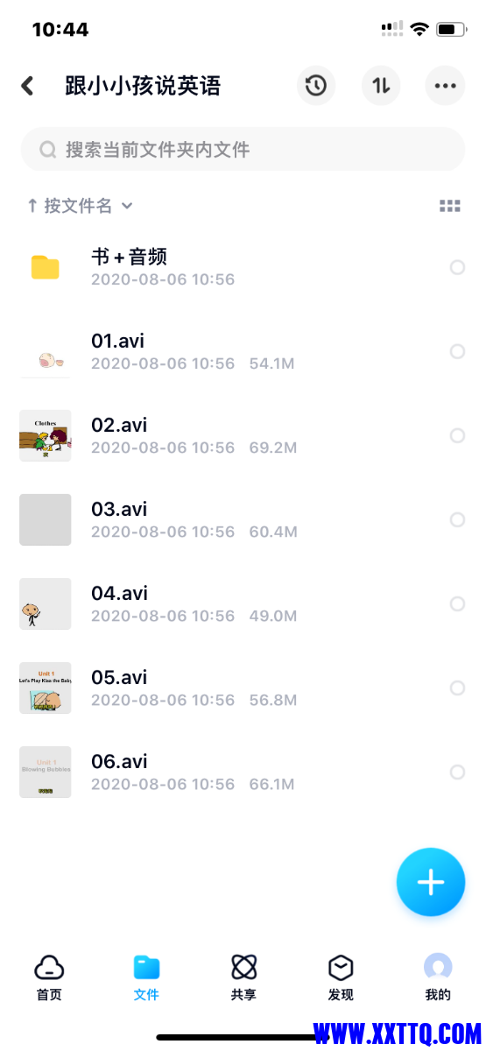486x1051 pixels.
Task: Select the radio circle for 01.avi
Action: tap(457, 351)
